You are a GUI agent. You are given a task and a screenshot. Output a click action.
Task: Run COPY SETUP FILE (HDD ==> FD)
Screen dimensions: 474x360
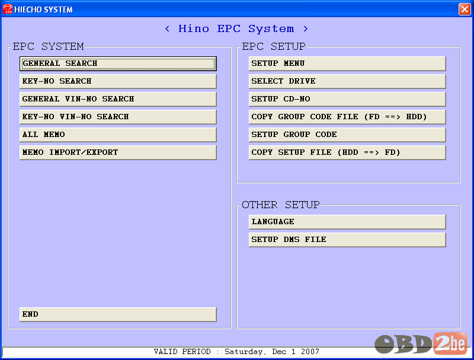[x=347, y=152]
